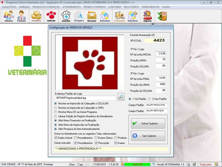Viewport: 222px width, 167px height.
Task: Open the Produtos toolbar icon
Action: coord(36,16)
